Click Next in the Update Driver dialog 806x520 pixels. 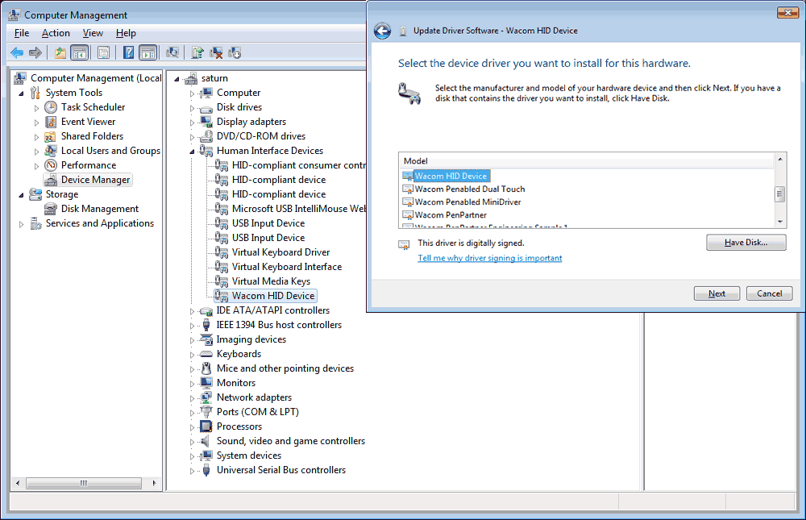[717, 293]
